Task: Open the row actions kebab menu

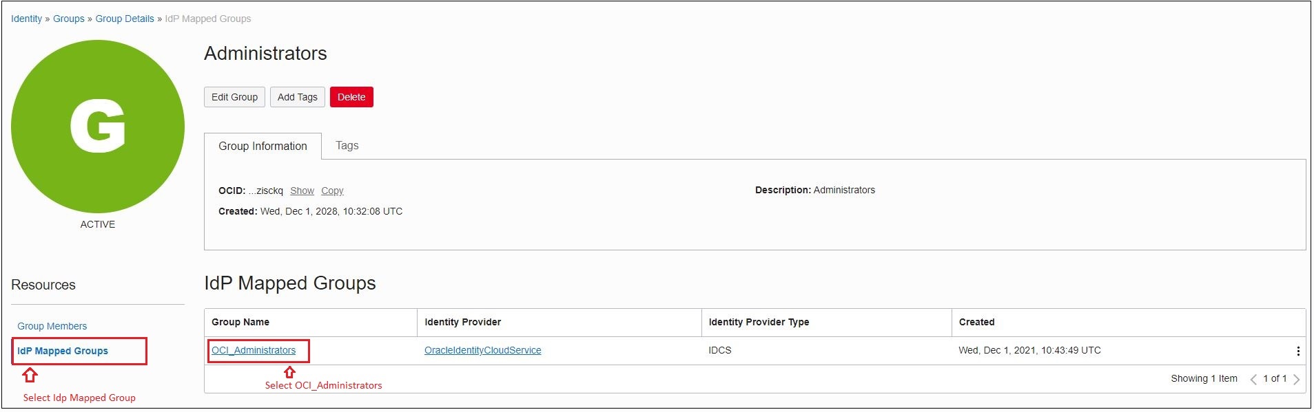Action: coord(1298,351)
